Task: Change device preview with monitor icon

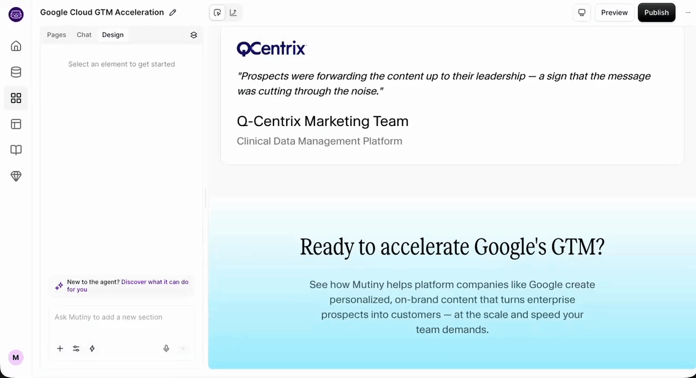Action: click(x=582, y=12)
